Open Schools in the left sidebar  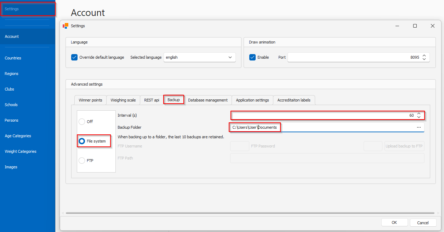(28, 105)
